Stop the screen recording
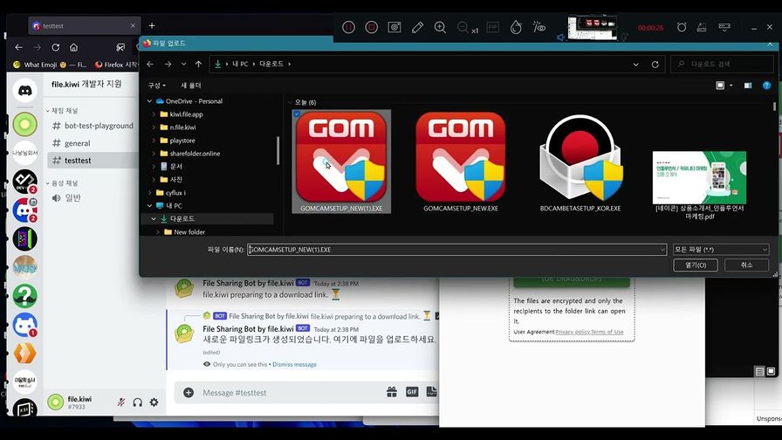The image size is (782, 440). (x=372, y=27)
